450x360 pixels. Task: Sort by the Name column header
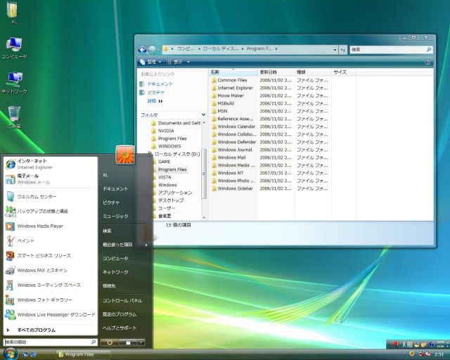(233, 72)
